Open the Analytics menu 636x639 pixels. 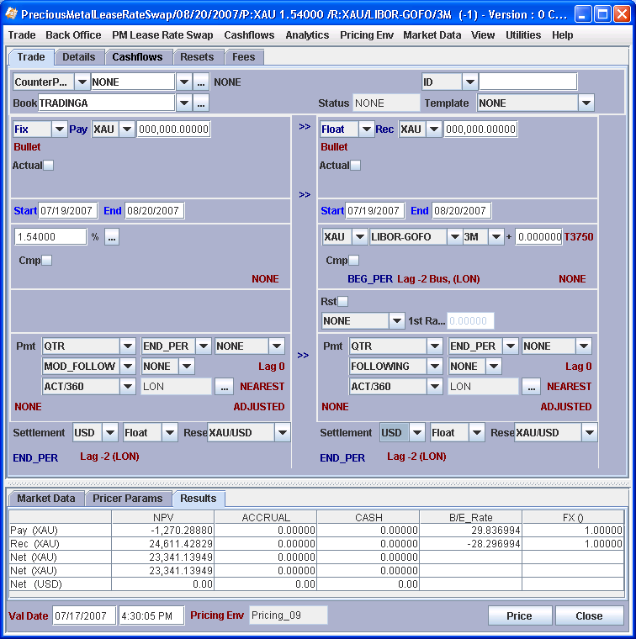pos(307,35)
